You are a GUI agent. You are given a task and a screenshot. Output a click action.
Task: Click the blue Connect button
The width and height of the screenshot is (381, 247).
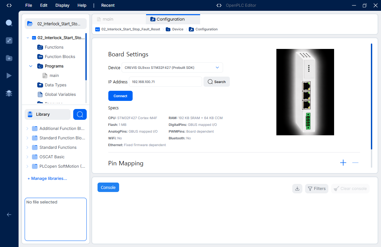point(120,96)
